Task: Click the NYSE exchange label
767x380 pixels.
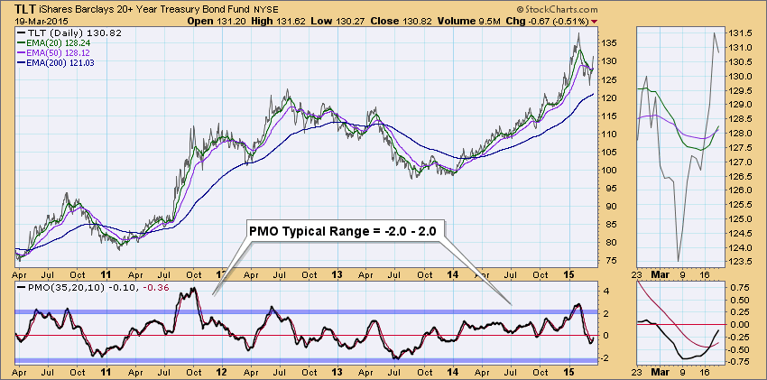Action: tap(268, 9)
